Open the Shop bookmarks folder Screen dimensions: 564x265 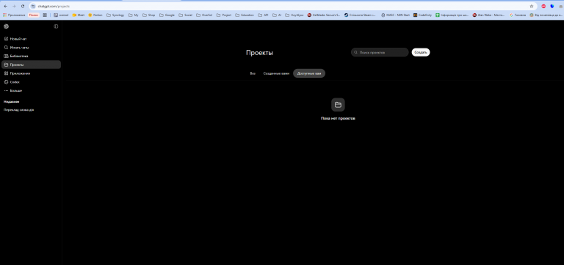(149, 15)
